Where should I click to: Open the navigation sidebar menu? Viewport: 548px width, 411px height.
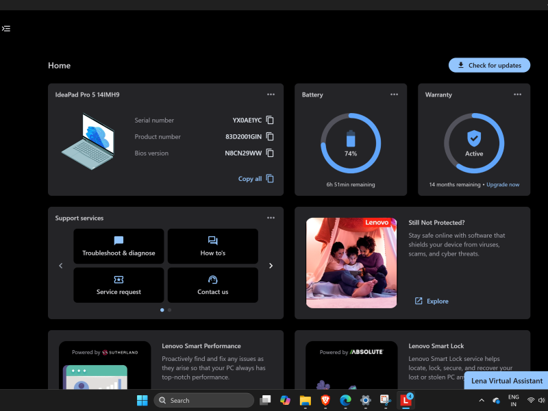6,28
